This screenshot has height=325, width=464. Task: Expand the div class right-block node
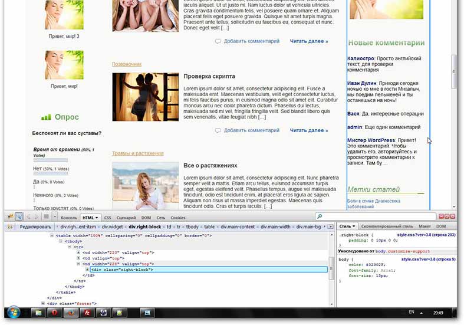88,270
